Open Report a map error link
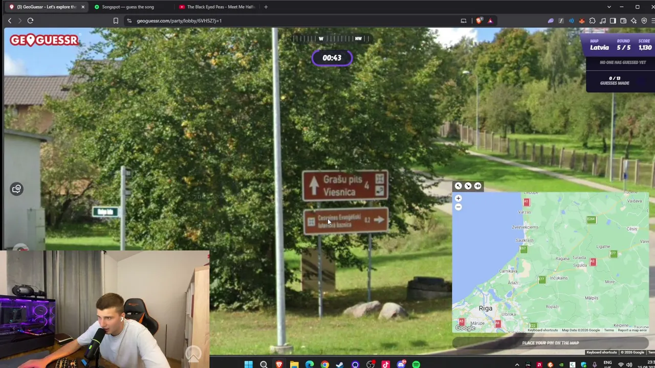The image size is (655, 368). tap(632, 330)
